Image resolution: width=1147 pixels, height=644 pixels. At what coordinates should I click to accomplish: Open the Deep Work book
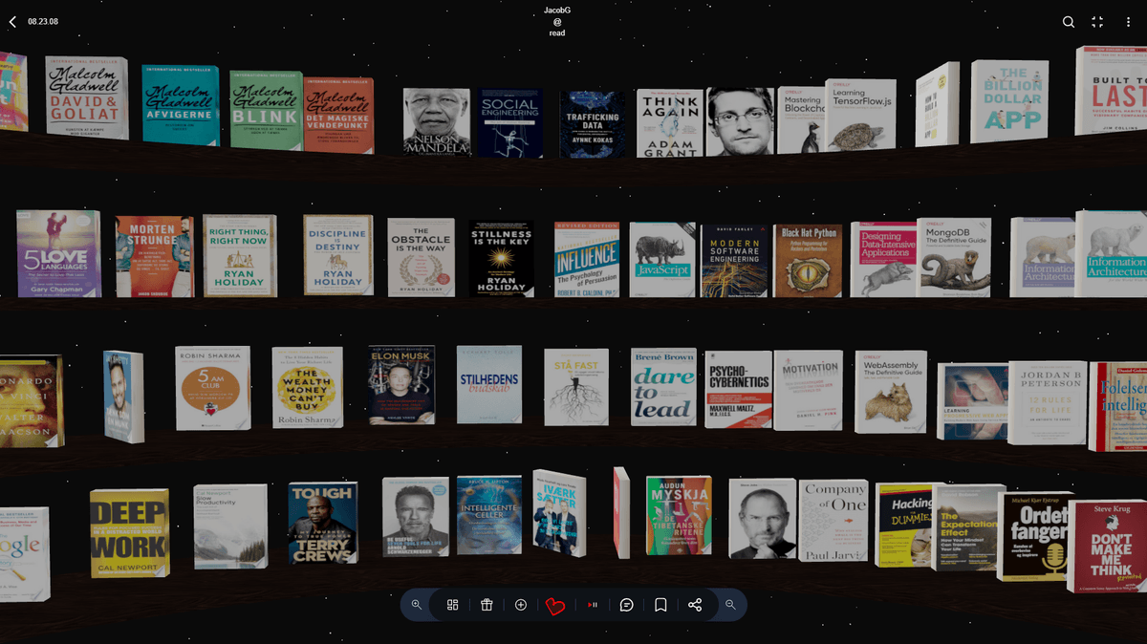point(129,533)
